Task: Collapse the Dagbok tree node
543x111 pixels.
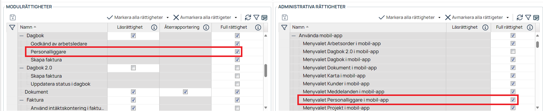Action: (21, 36)
